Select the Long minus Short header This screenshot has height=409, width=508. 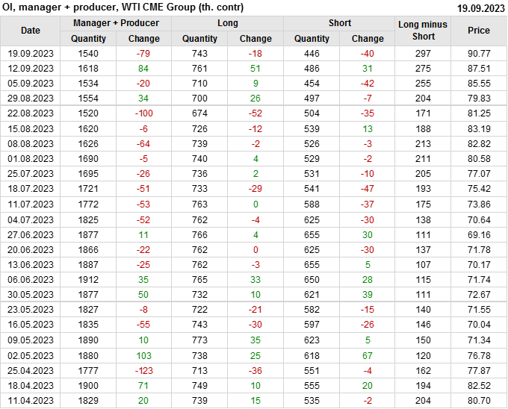(423, 31)
